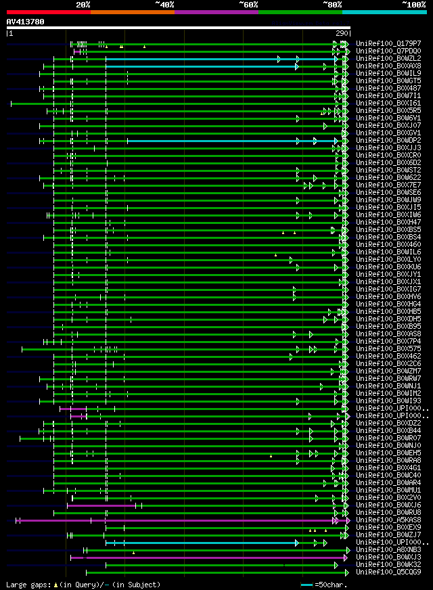
Task: Select the UniRef100_B0WGT5 label
Action: pos(388,81)
